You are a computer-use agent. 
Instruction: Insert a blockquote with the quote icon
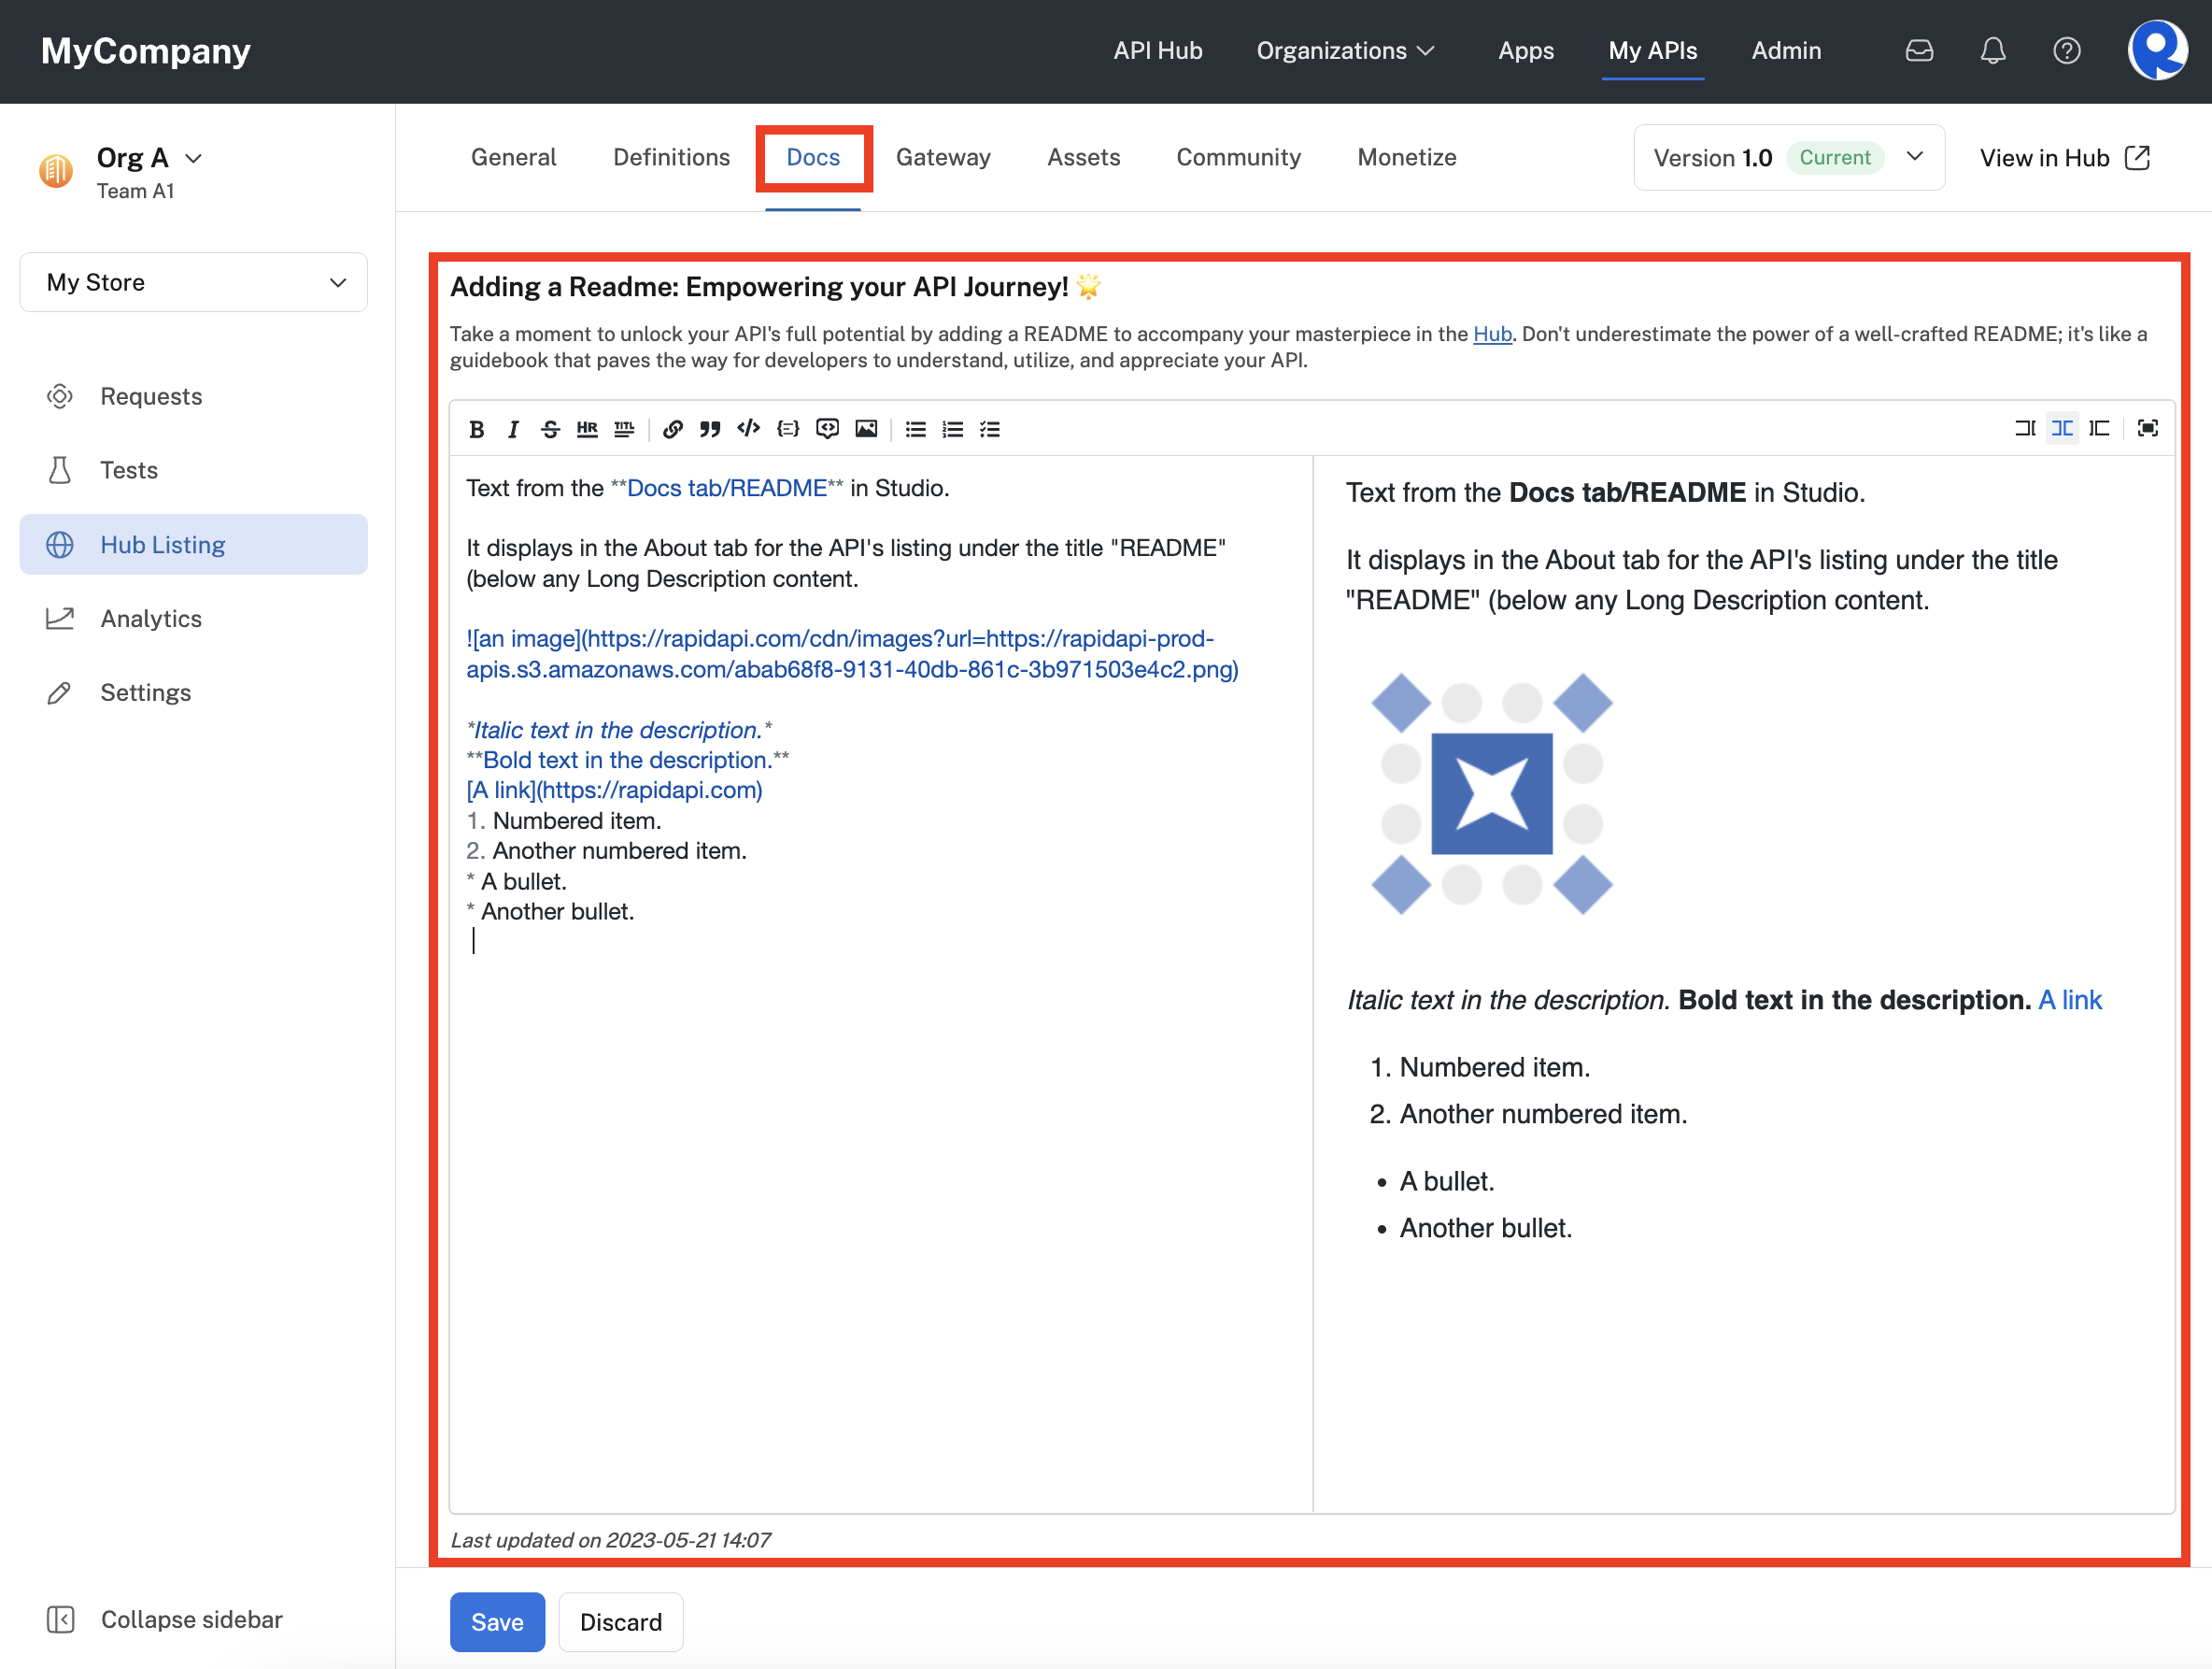click(x=710, y=429)
